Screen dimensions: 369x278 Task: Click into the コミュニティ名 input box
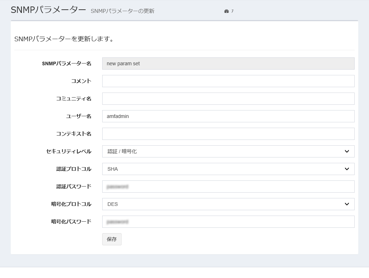(228, 99)
